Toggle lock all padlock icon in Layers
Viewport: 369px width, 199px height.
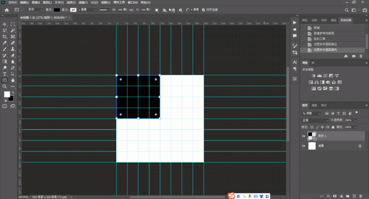click(x=333, y=127)
